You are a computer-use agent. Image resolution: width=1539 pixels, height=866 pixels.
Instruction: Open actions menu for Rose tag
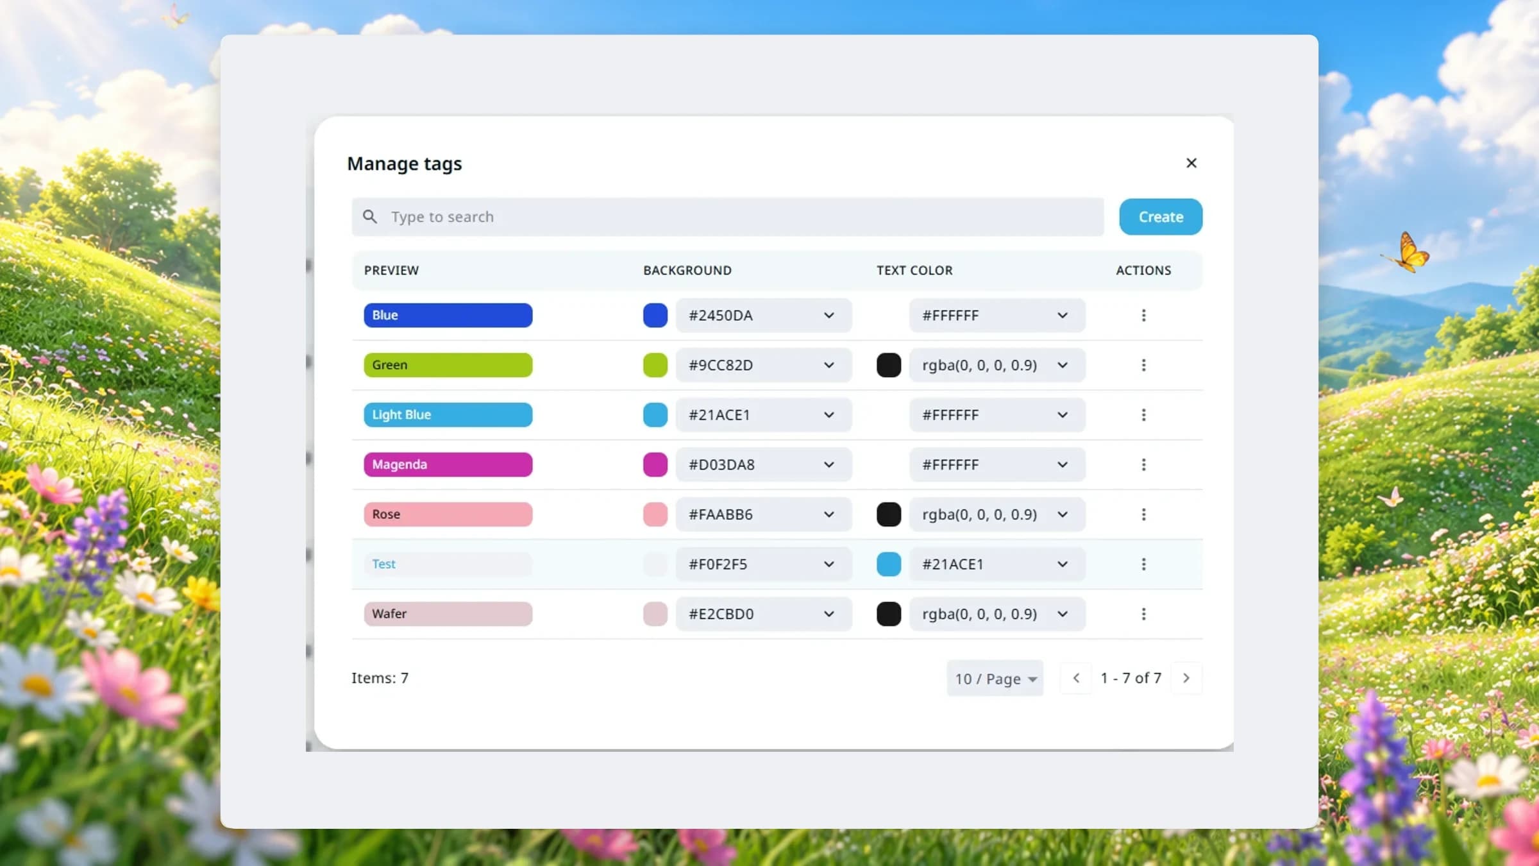tap(1143, 514)
